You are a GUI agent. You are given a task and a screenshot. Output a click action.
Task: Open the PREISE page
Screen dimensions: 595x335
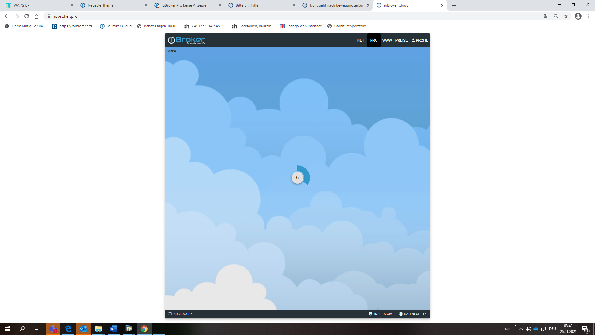[x=401, y=40]
